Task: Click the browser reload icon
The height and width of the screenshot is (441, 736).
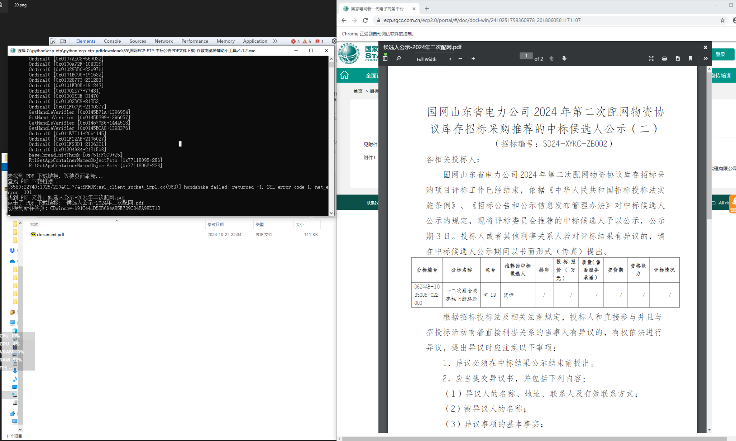Action: click(365, 20)
